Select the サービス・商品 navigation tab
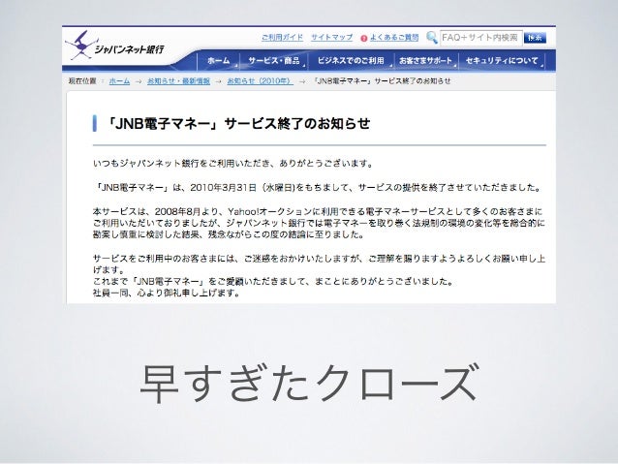The image size is (618, 464). pos(274,61)
